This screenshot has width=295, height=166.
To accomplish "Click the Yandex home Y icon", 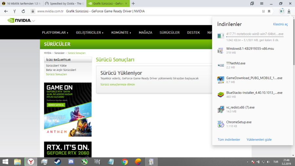I will tap(14, 11).
